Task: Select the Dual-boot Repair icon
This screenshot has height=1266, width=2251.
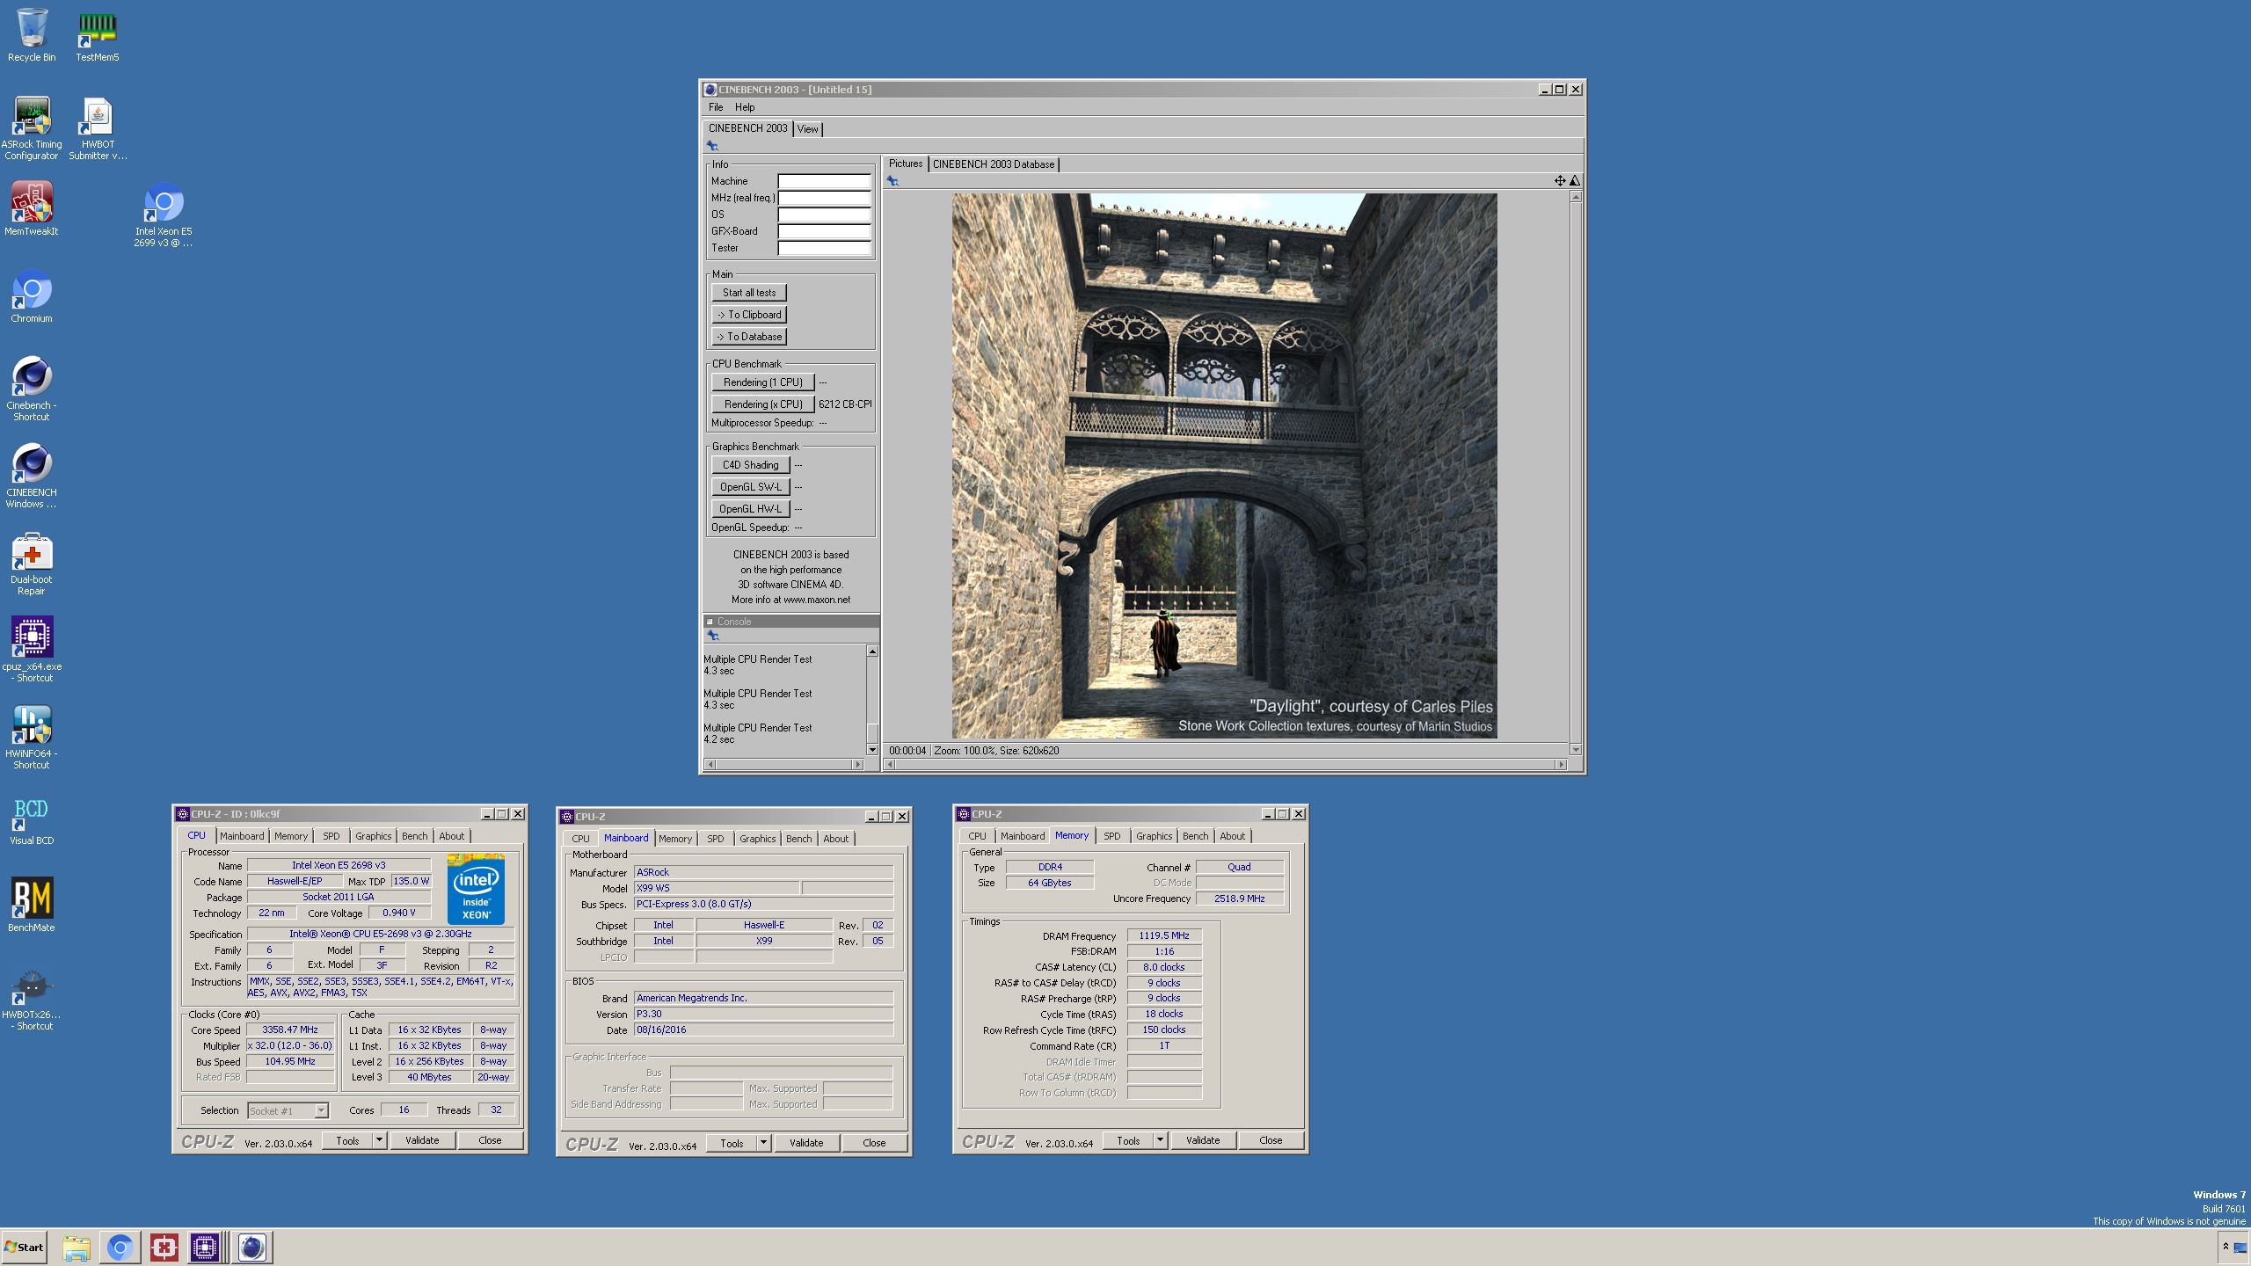Action: (32, 563)
